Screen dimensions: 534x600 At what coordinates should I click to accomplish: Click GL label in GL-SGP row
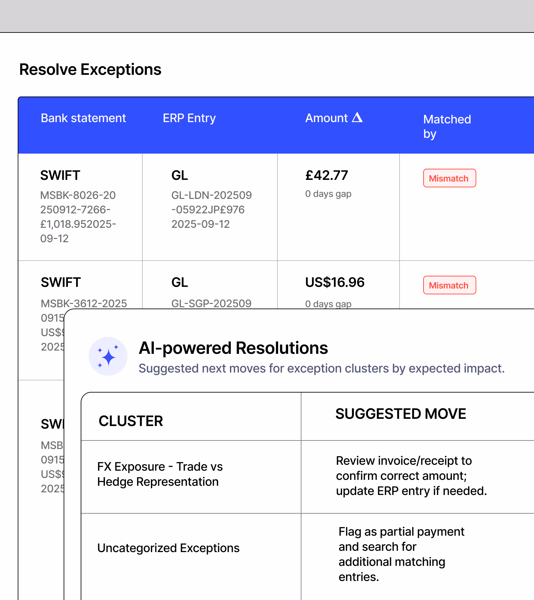point(180,282)
